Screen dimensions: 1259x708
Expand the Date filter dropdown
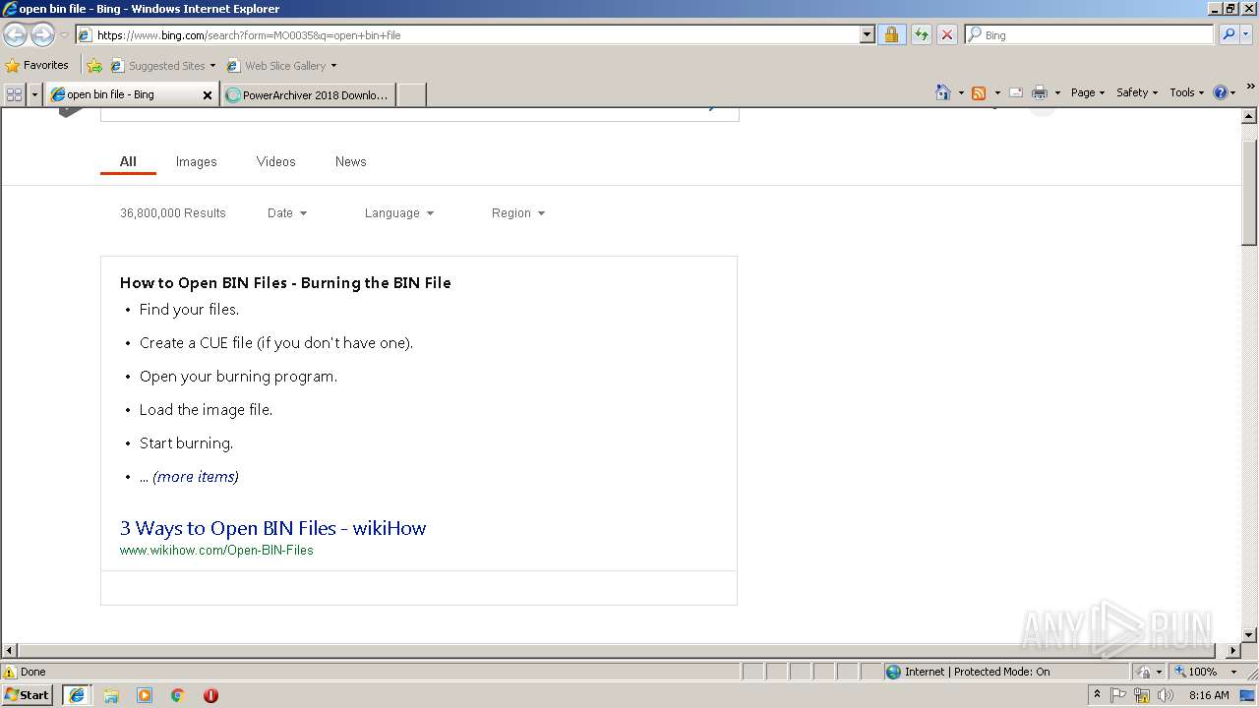coord(287,212)
